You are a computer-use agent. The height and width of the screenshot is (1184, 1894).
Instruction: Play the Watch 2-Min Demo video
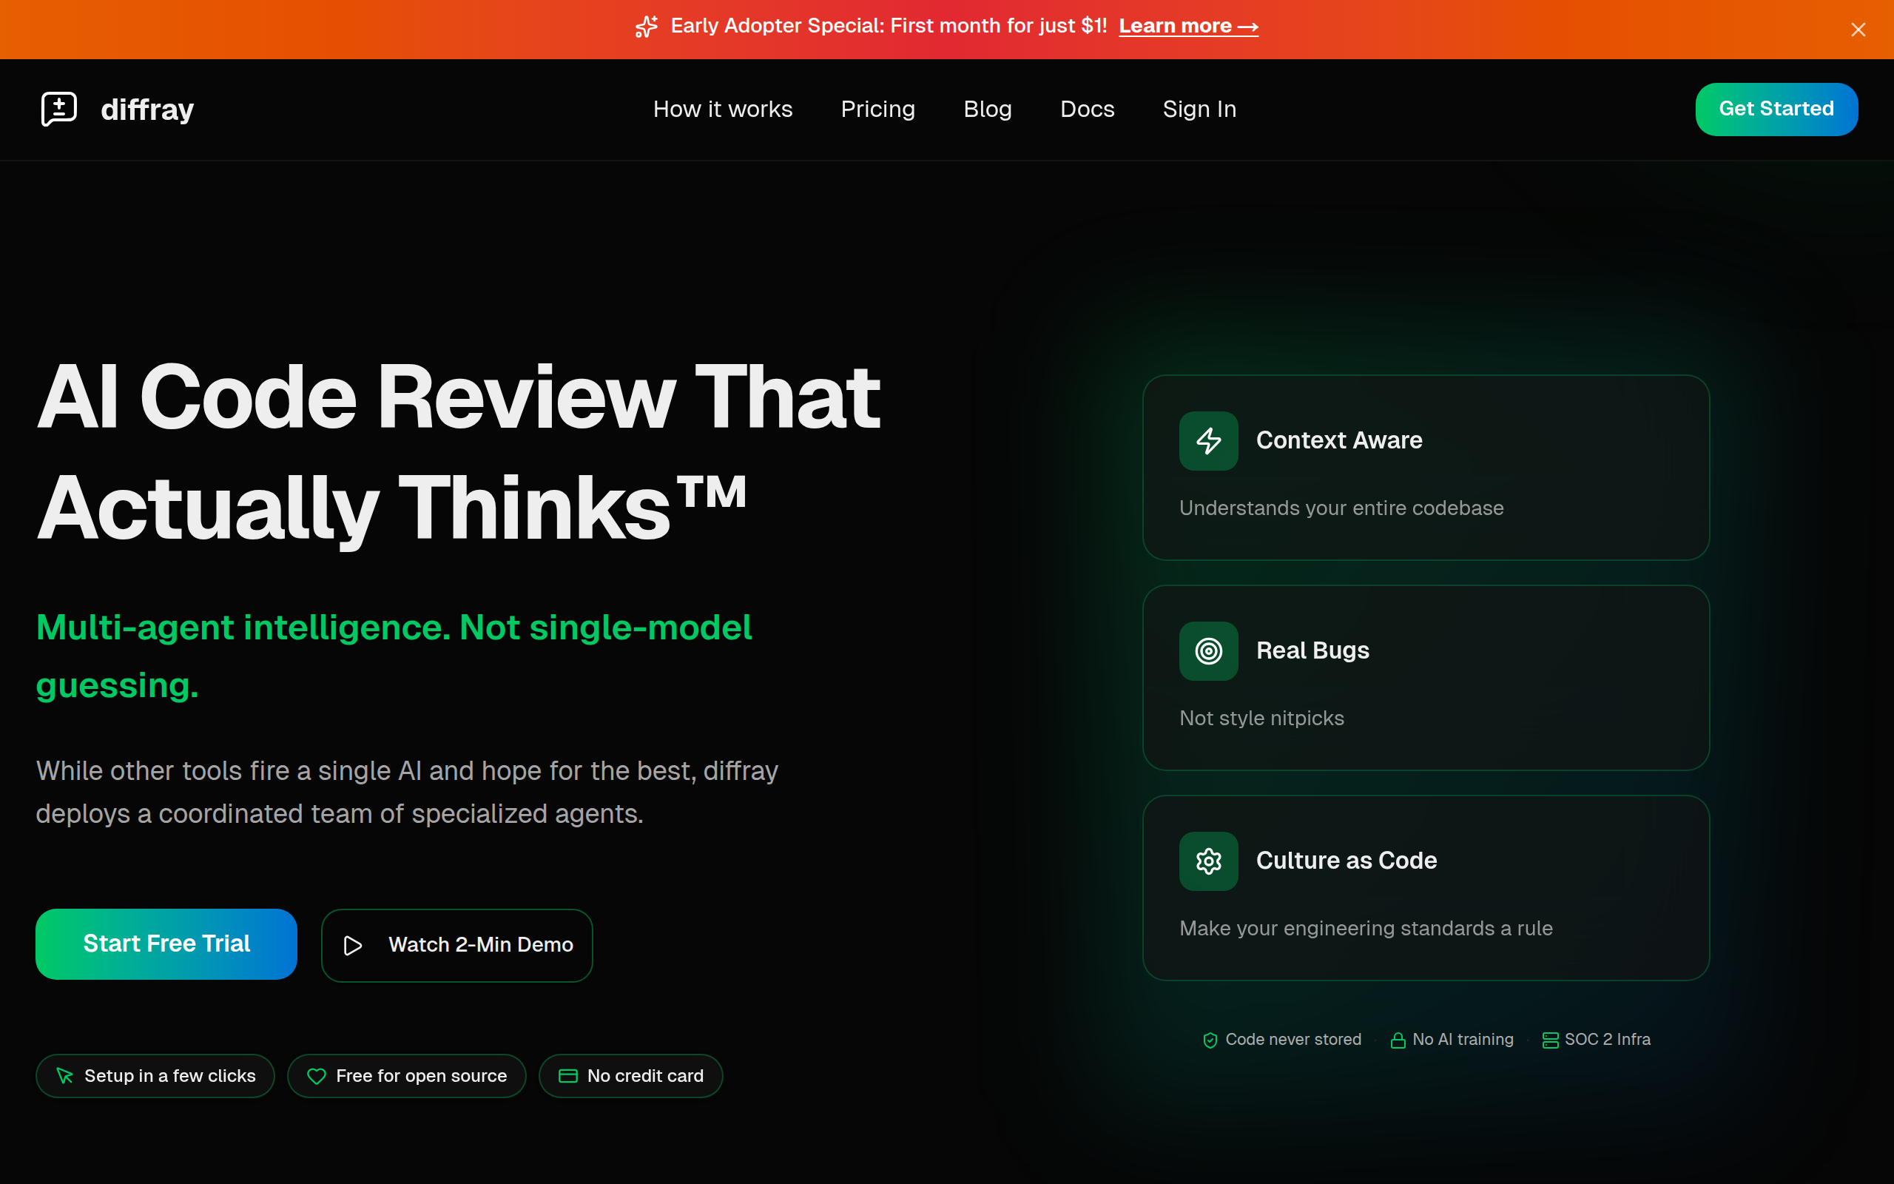point(457,945)
